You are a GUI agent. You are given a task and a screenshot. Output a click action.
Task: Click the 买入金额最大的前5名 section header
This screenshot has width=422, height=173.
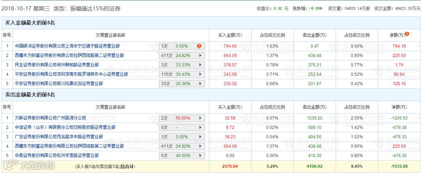point(30,23)
